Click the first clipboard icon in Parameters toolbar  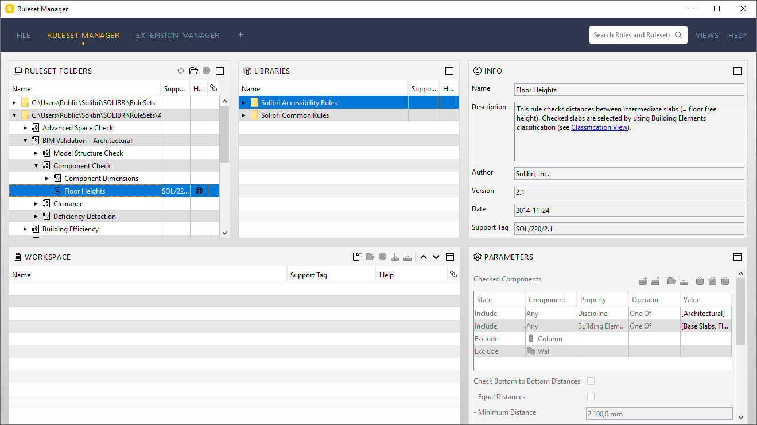(700, 281)
